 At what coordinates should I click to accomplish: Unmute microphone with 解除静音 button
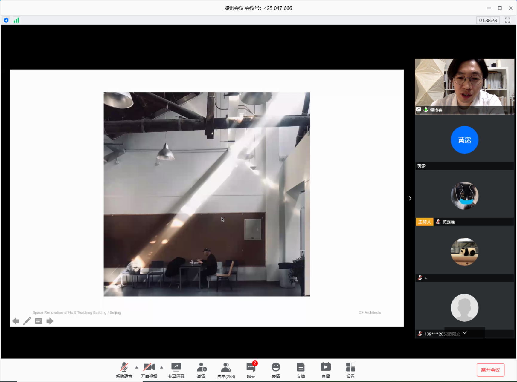124,370
